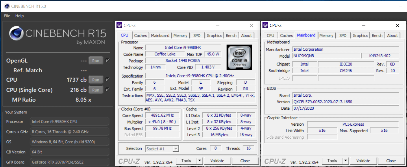This screenshot has height=167, width=407.
Task: Click Validate in right CPU-Z window
Action: (x=363, y=161)
